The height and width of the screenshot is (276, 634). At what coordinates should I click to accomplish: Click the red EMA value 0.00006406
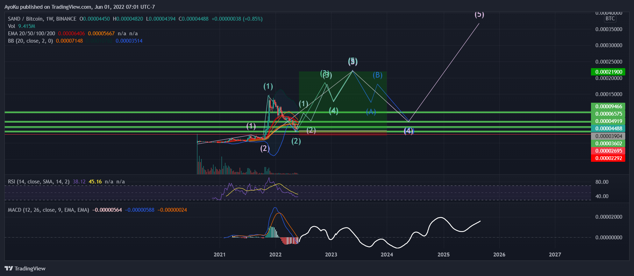[x=71, y=34]
